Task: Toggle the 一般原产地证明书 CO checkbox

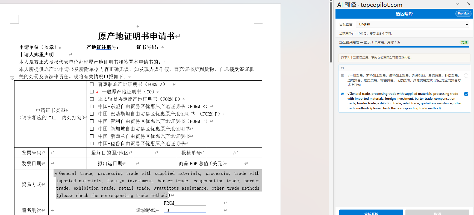Action: 92,92
